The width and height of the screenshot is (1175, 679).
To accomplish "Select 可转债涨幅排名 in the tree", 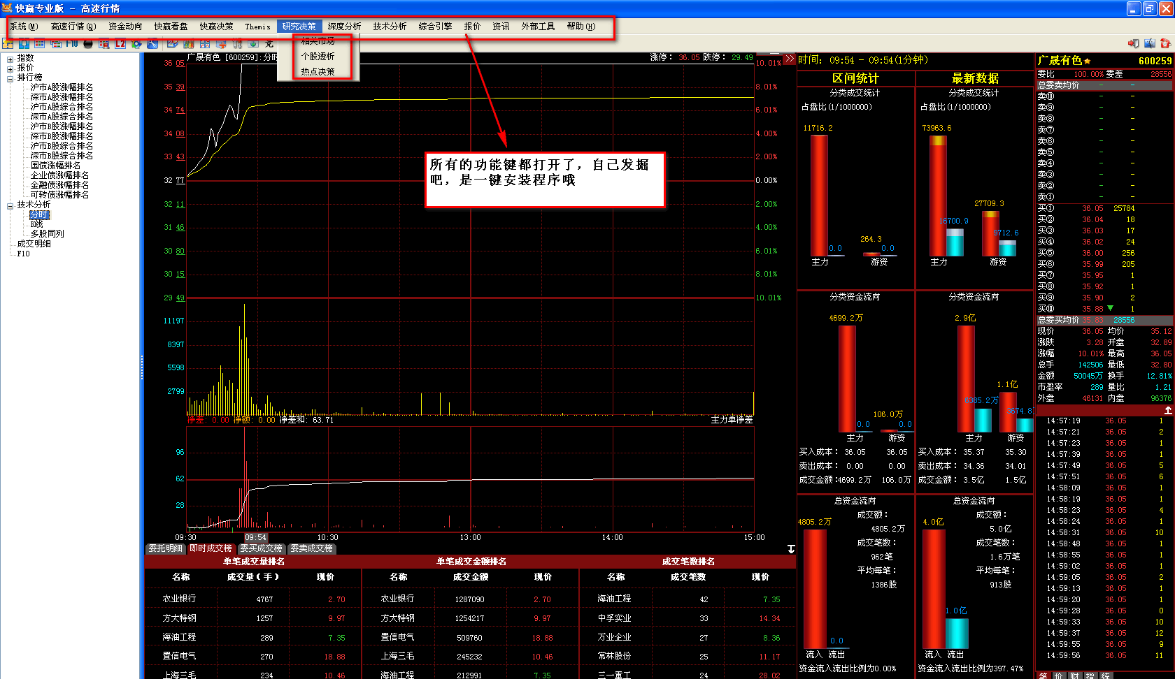I will point(59,195).
